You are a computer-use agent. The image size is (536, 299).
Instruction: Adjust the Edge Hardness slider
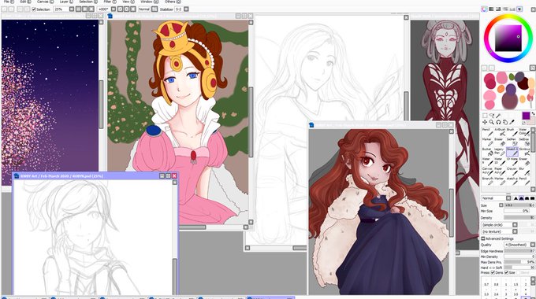coord(519,251)
